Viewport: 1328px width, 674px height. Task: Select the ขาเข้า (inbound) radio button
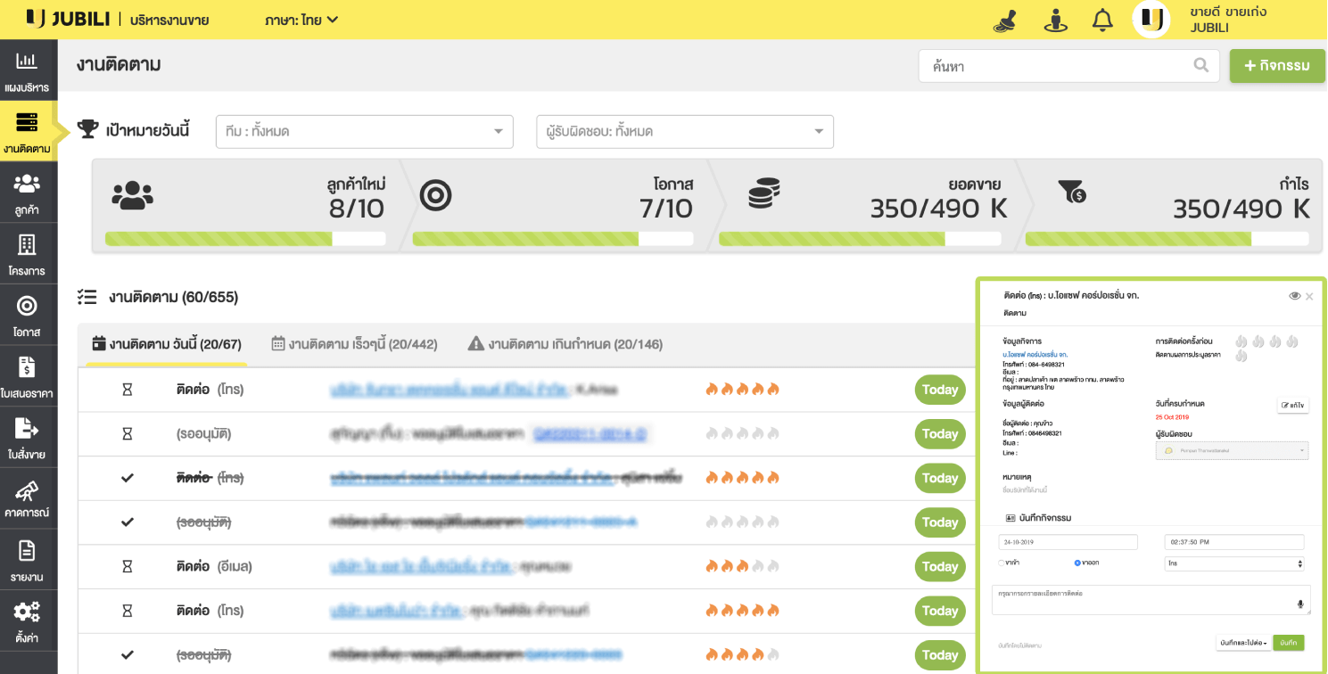(1002, 563)
